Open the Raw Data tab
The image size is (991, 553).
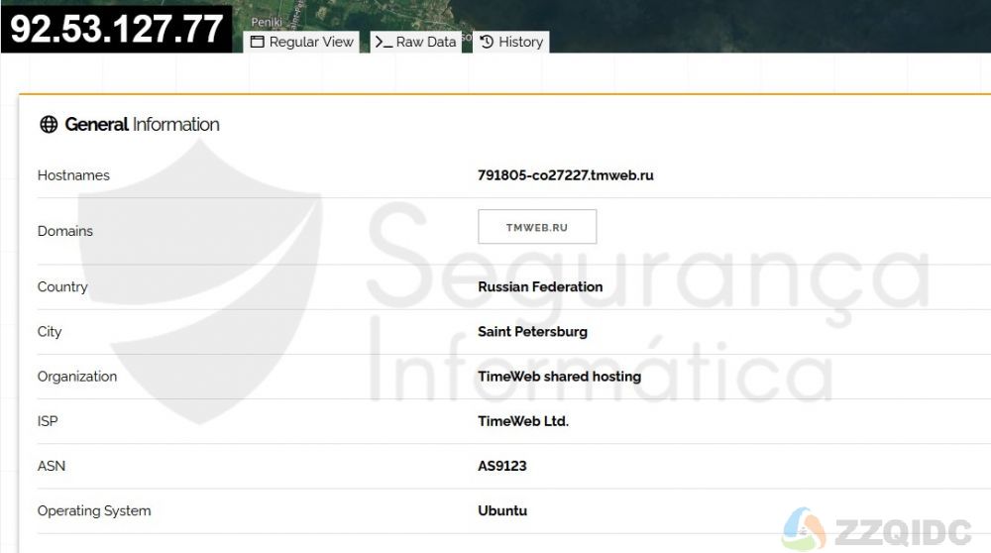click(x=416, y=42)
